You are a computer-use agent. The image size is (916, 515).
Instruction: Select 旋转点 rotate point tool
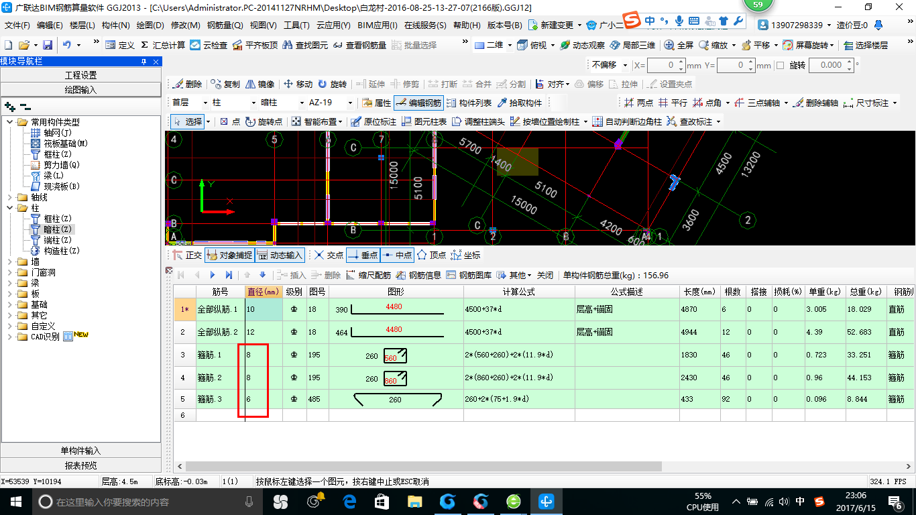pos(264,121)
